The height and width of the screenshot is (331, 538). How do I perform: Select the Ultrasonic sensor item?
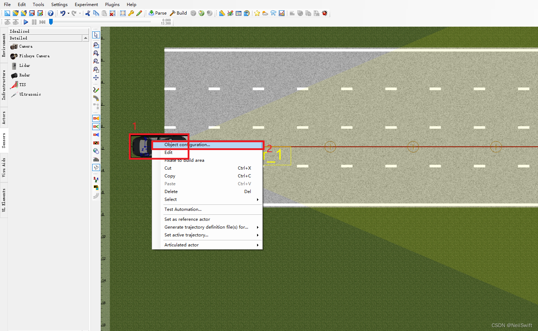[26, 95]
